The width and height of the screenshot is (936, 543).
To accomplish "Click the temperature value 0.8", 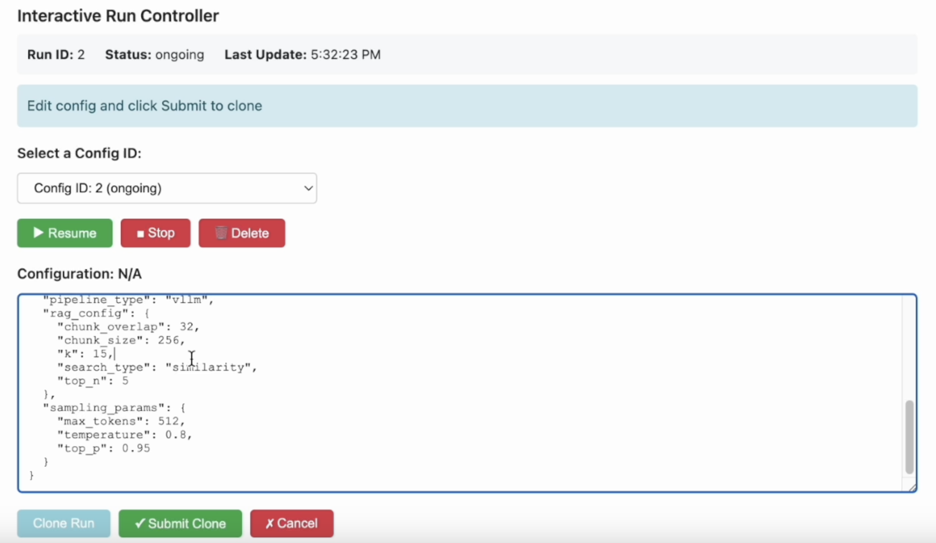I will pos(175,435).
